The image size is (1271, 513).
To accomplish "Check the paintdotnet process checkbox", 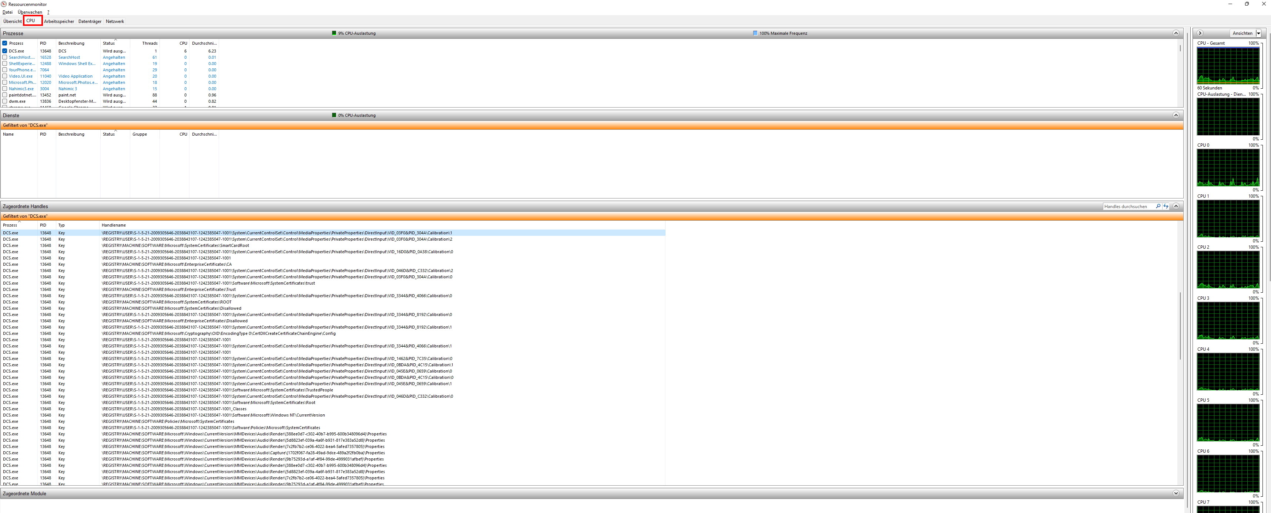I will coord(5,95).
